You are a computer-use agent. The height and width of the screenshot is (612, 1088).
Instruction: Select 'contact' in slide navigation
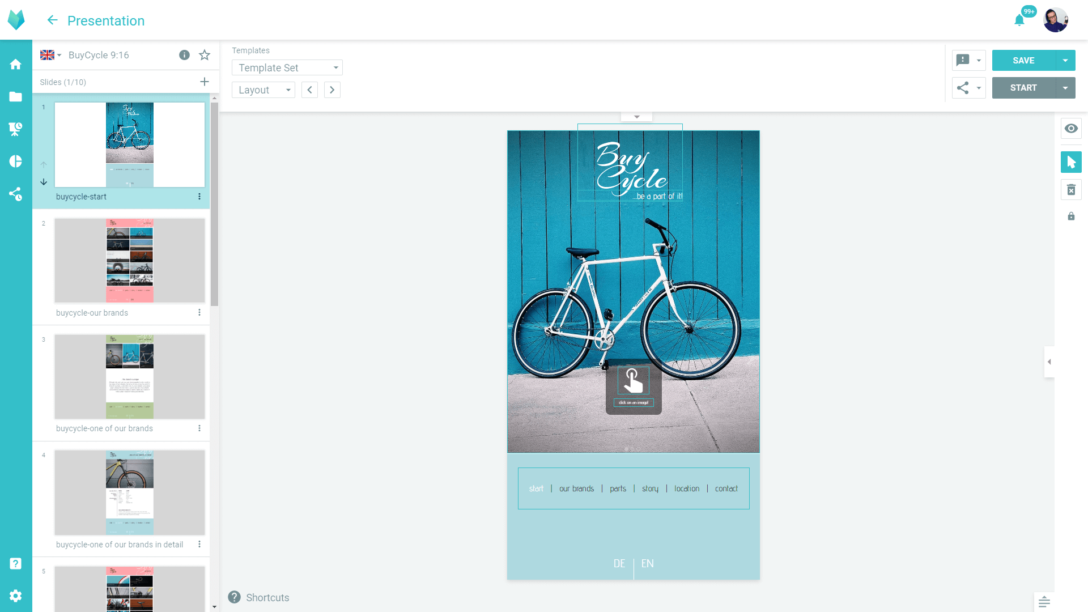tap(726, 488)
